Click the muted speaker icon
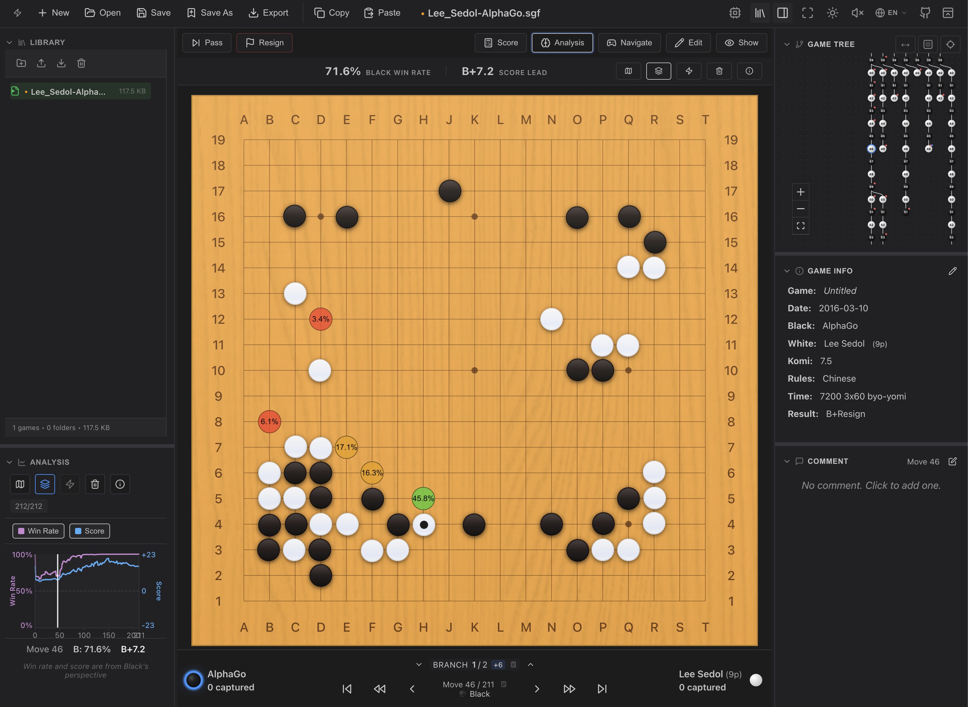 tap(857, 13)
